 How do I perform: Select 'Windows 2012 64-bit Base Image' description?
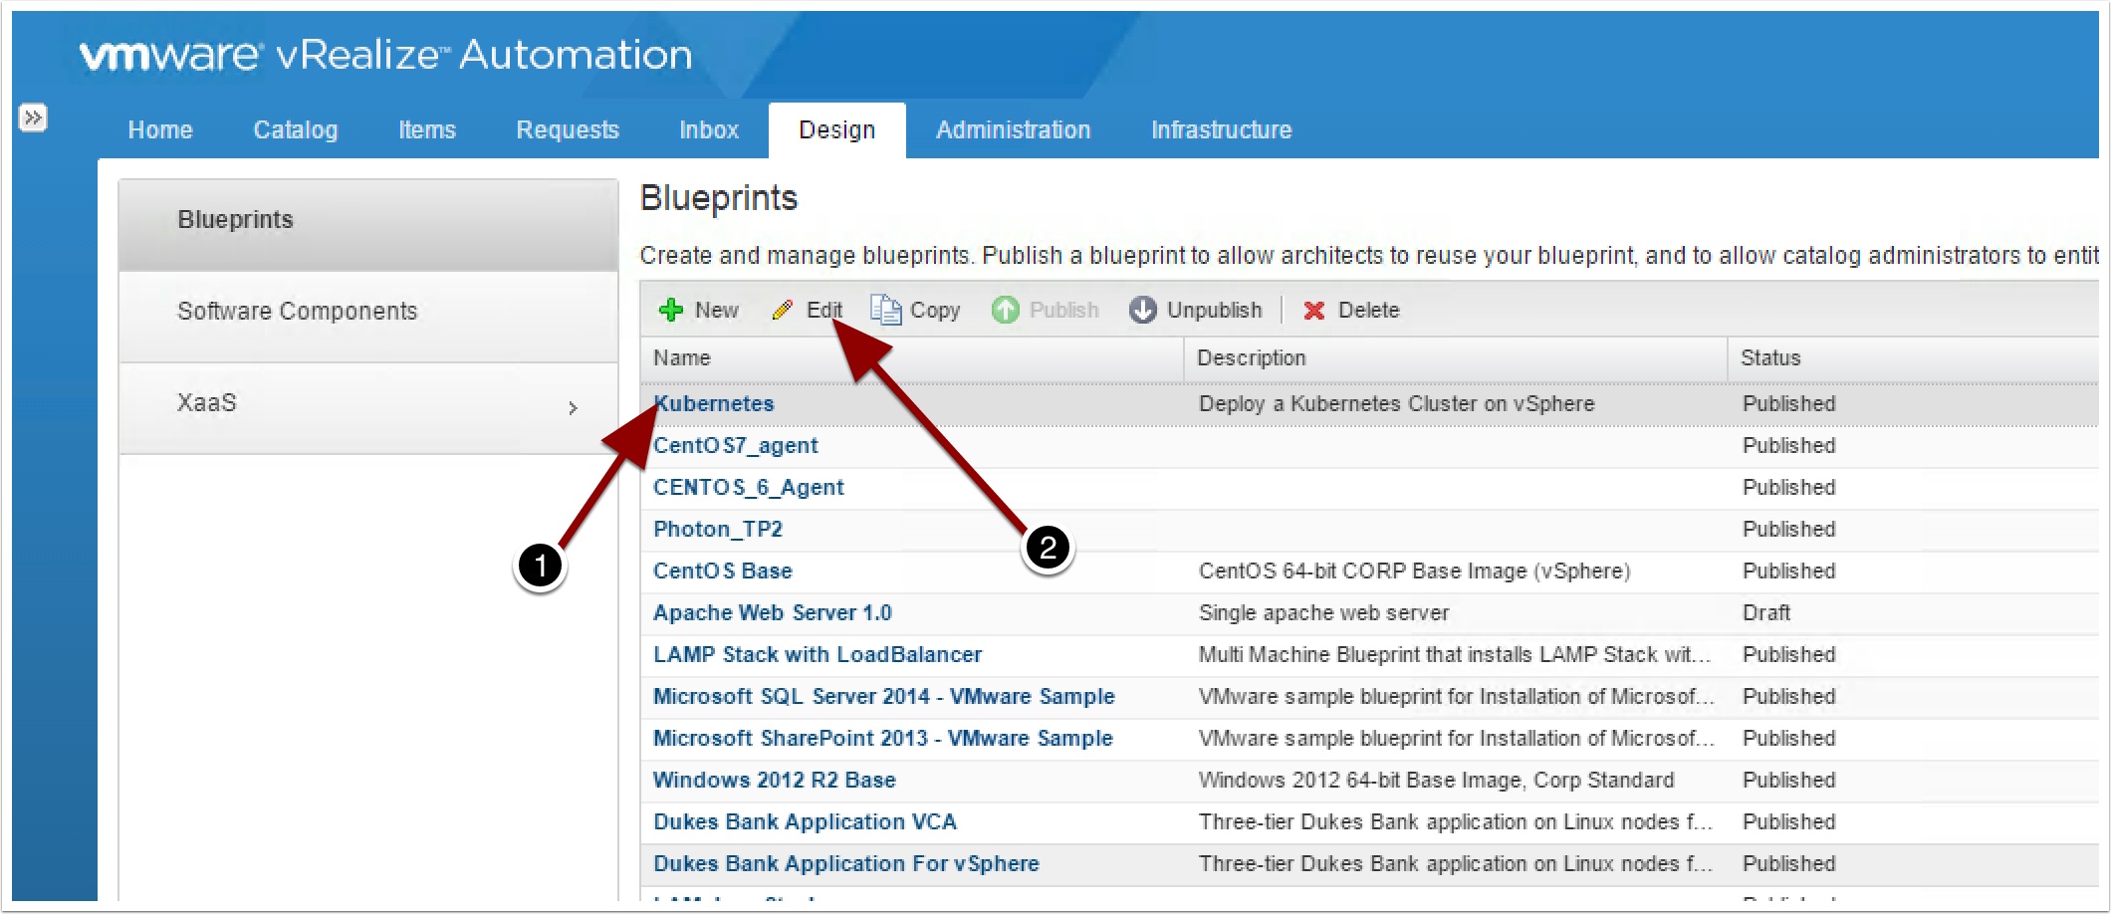pos(1437,781)
